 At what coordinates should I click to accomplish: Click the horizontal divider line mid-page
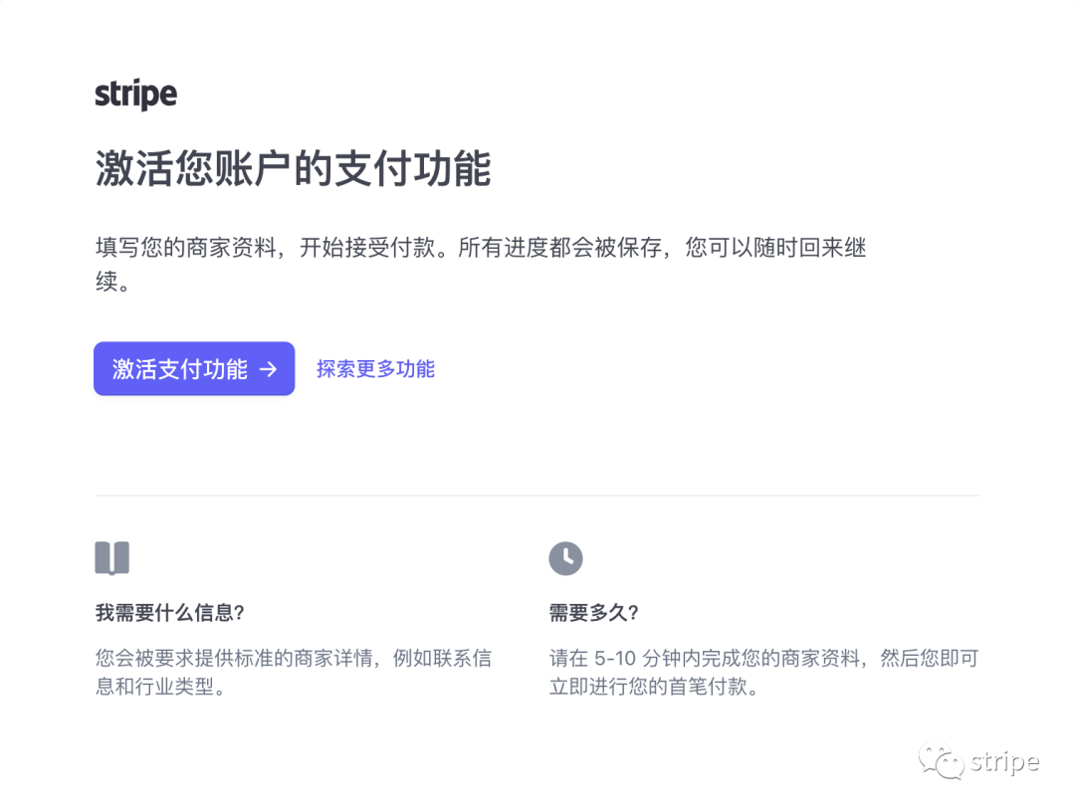tap(537, 495)
